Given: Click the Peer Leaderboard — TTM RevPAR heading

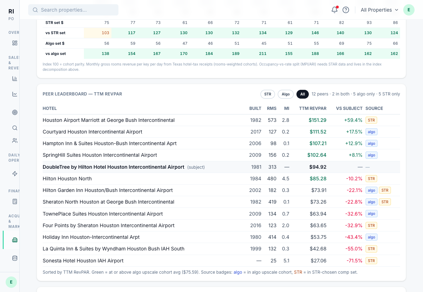Looking at the screenshot, I should [x=82, y=94].
